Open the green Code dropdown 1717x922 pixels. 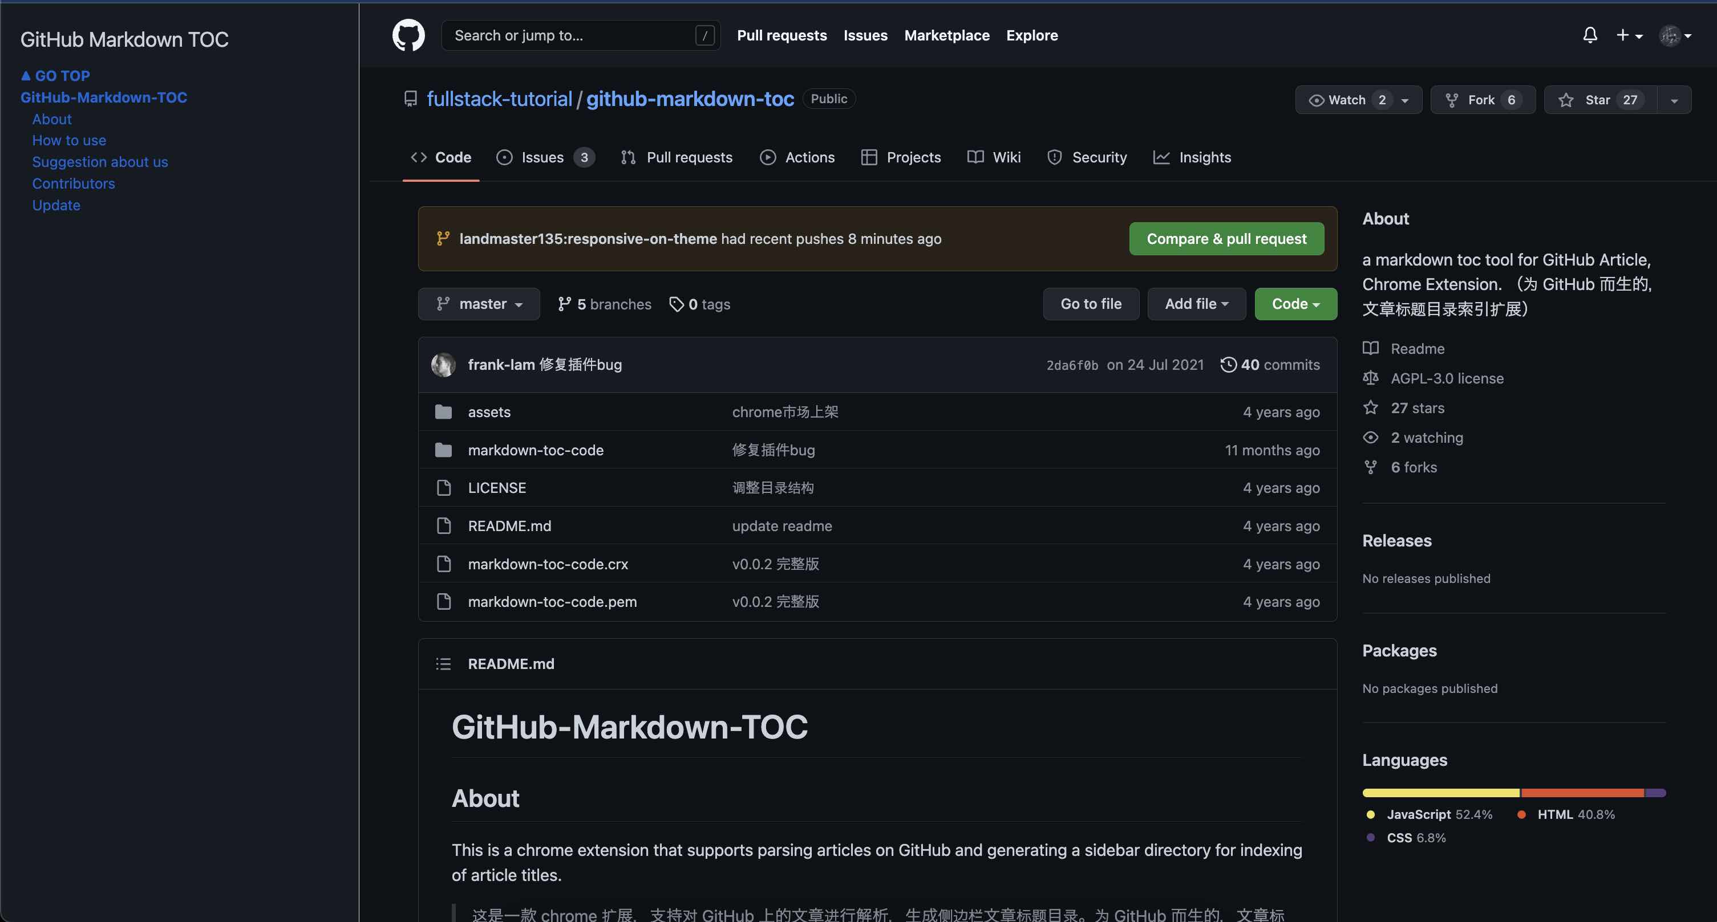click(1294, 304)
